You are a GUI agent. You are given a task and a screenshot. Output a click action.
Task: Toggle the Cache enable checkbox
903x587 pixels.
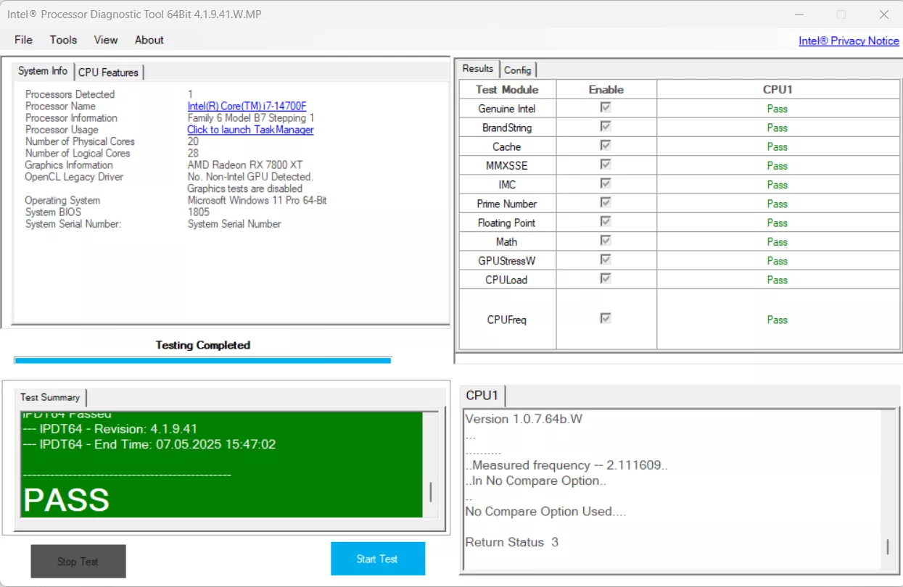click(x=606, y=146)
